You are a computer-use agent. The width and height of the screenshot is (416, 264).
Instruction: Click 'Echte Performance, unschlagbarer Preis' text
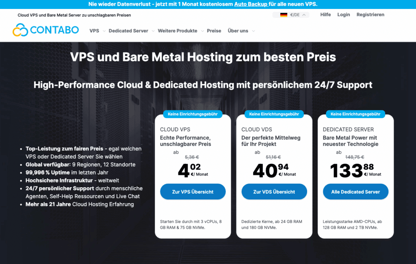pyautogui.click(x=185, y=141)
